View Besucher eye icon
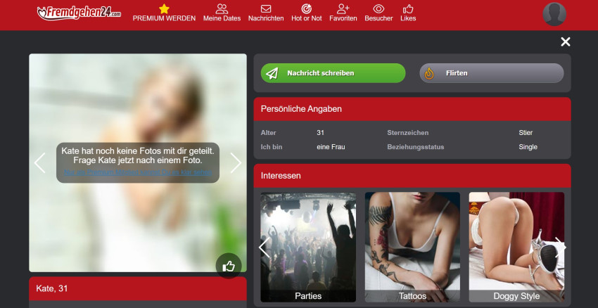This screenshot has width=598, height=308. 378,9
